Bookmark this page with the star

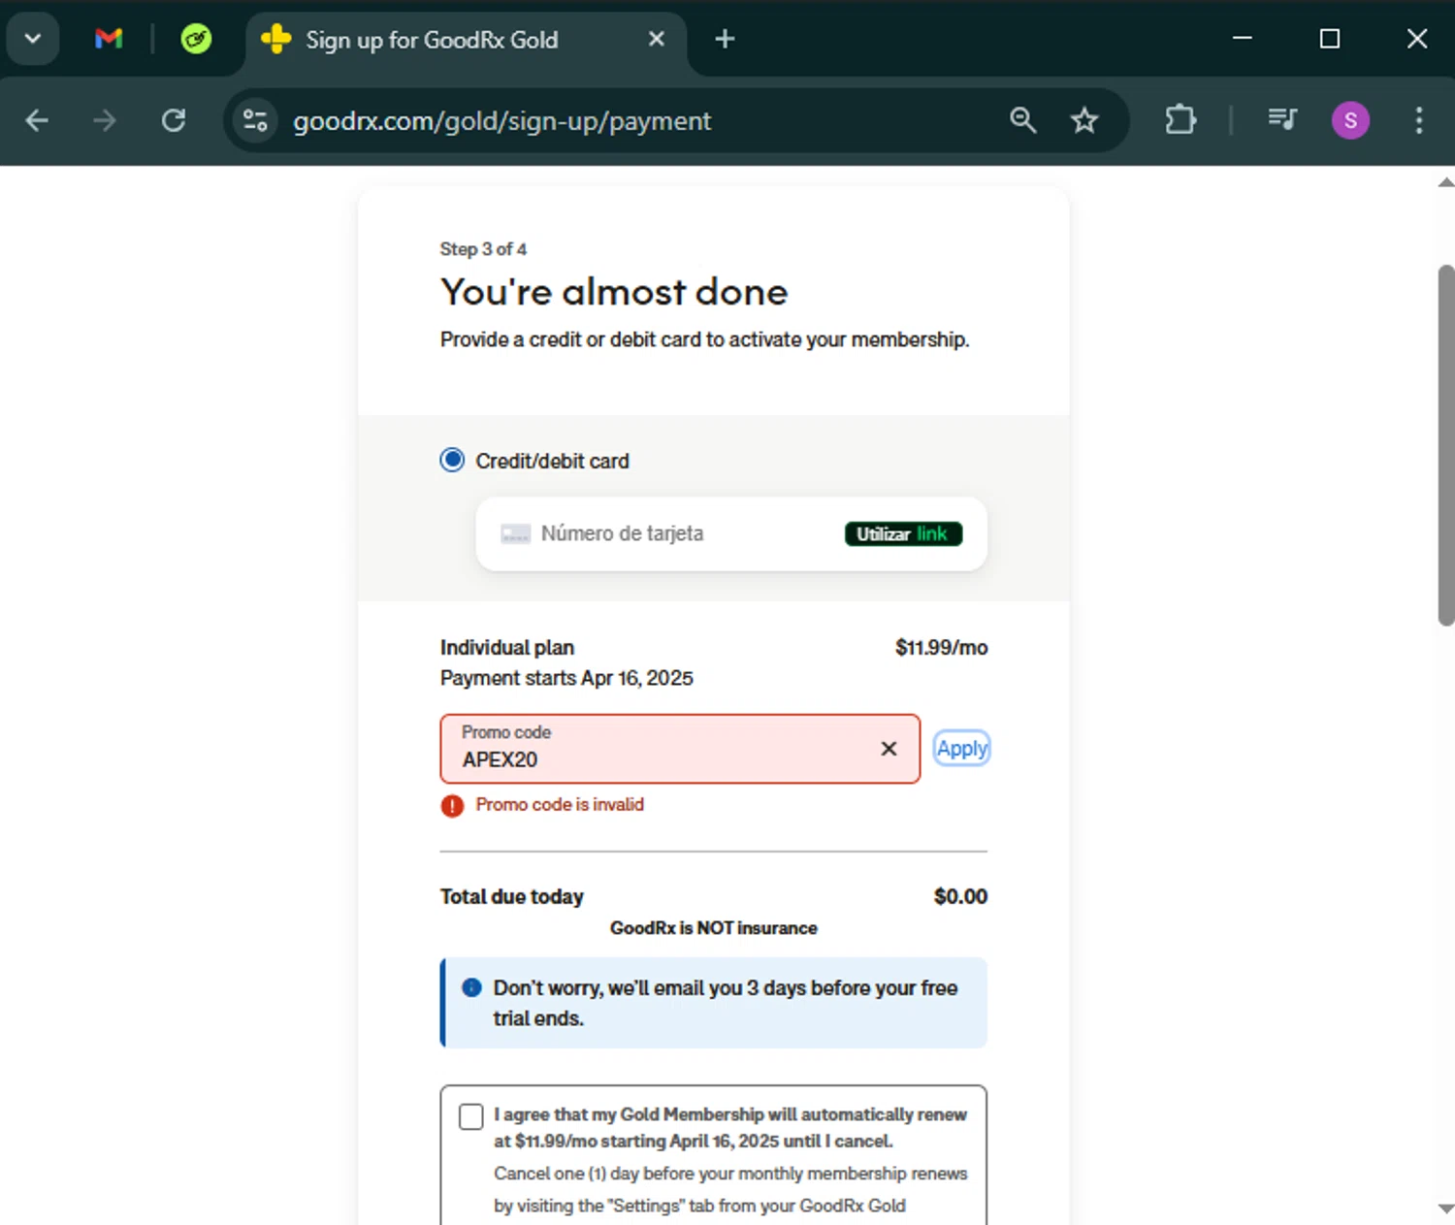click(1084, 120)
